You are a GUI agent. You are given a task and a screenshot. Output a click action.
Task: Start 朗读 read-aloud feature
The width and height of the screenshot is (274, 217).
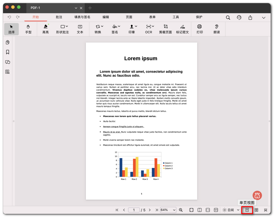point(216,29)
